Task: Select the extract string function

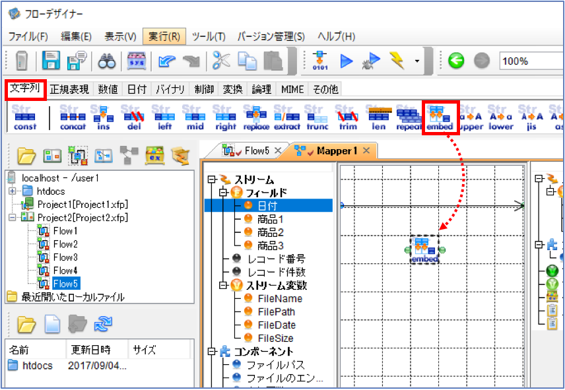Action: click(287, 117)
